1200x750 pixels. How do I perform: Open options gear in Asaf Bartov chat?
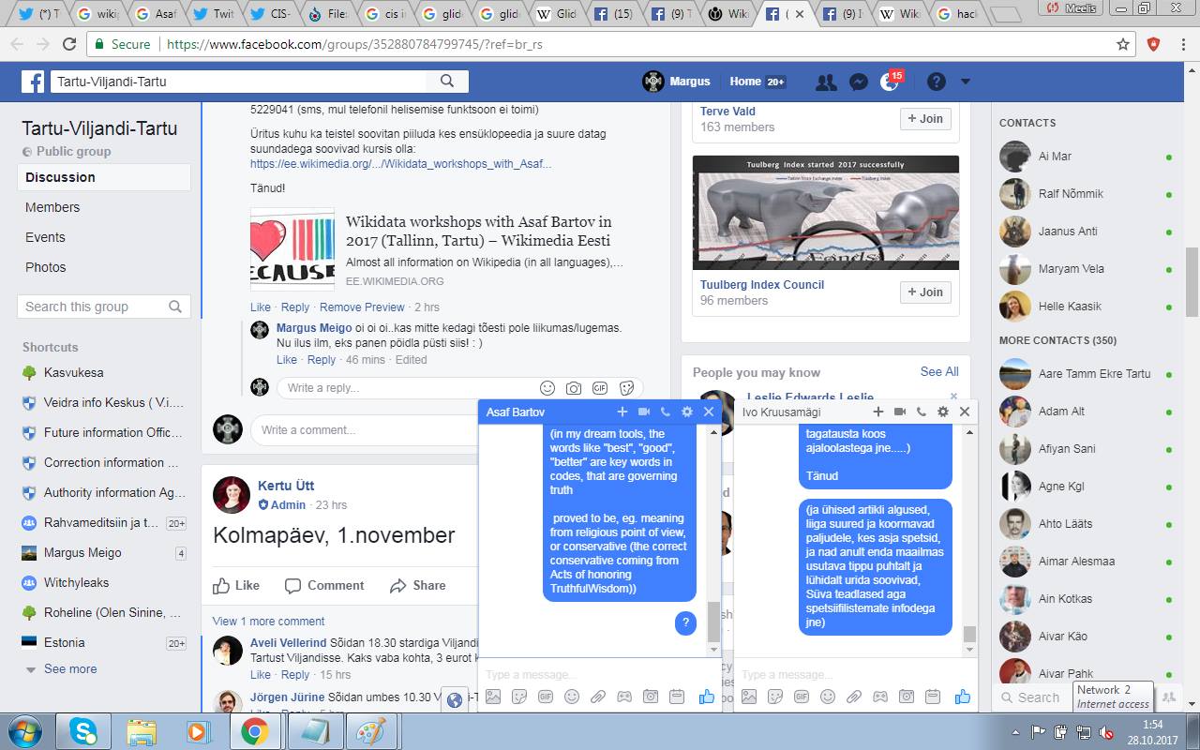pyautogui.click(x=687, y=412)
